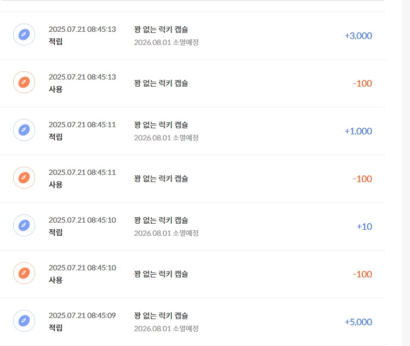Click the +5,000 point amount

pos(358,322)
